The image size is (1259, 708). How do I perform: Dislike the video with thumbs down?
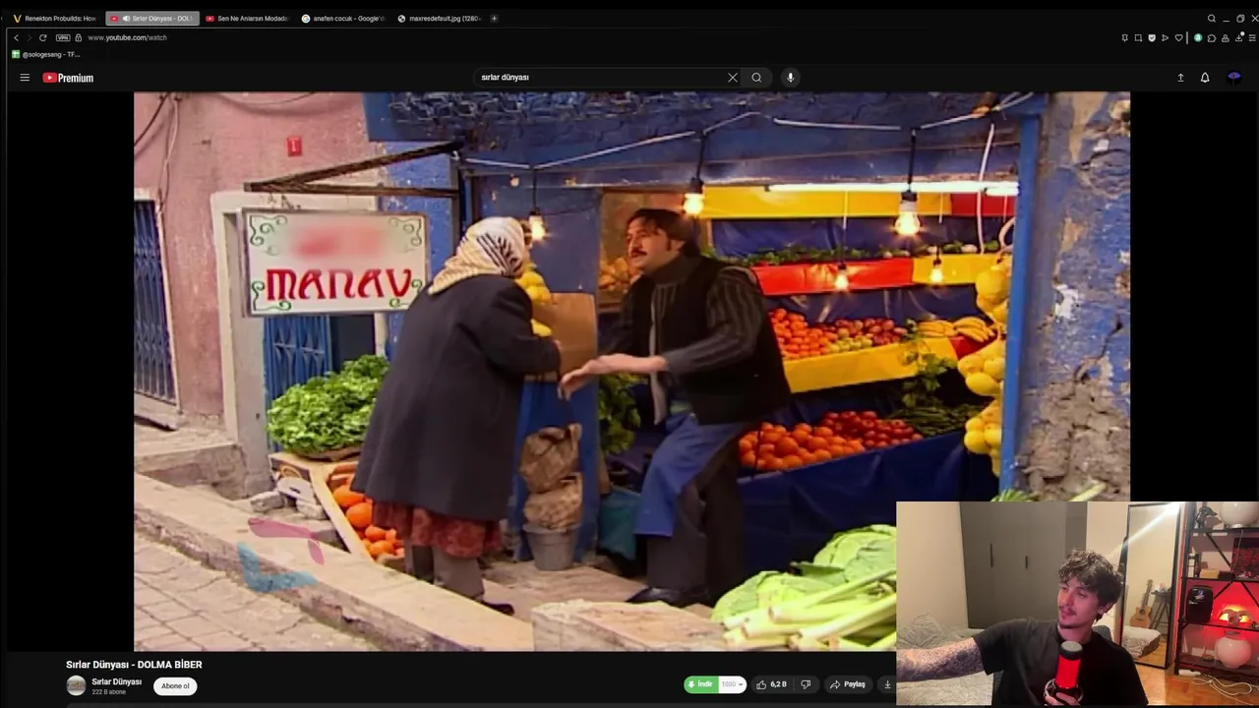point(806,684)
